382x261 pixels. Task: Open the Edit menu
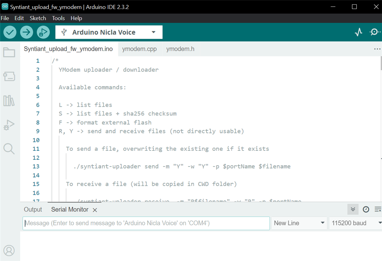[x=19, y=18]
